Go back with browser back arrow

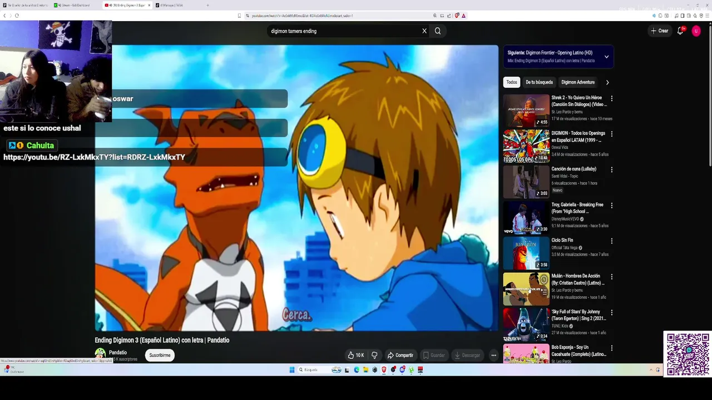click(4, 16)
